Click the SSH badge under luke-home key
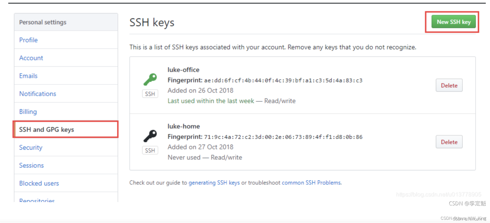Image resolution: width=490 pixels, height=223 pixels. [x=150, y=151]
